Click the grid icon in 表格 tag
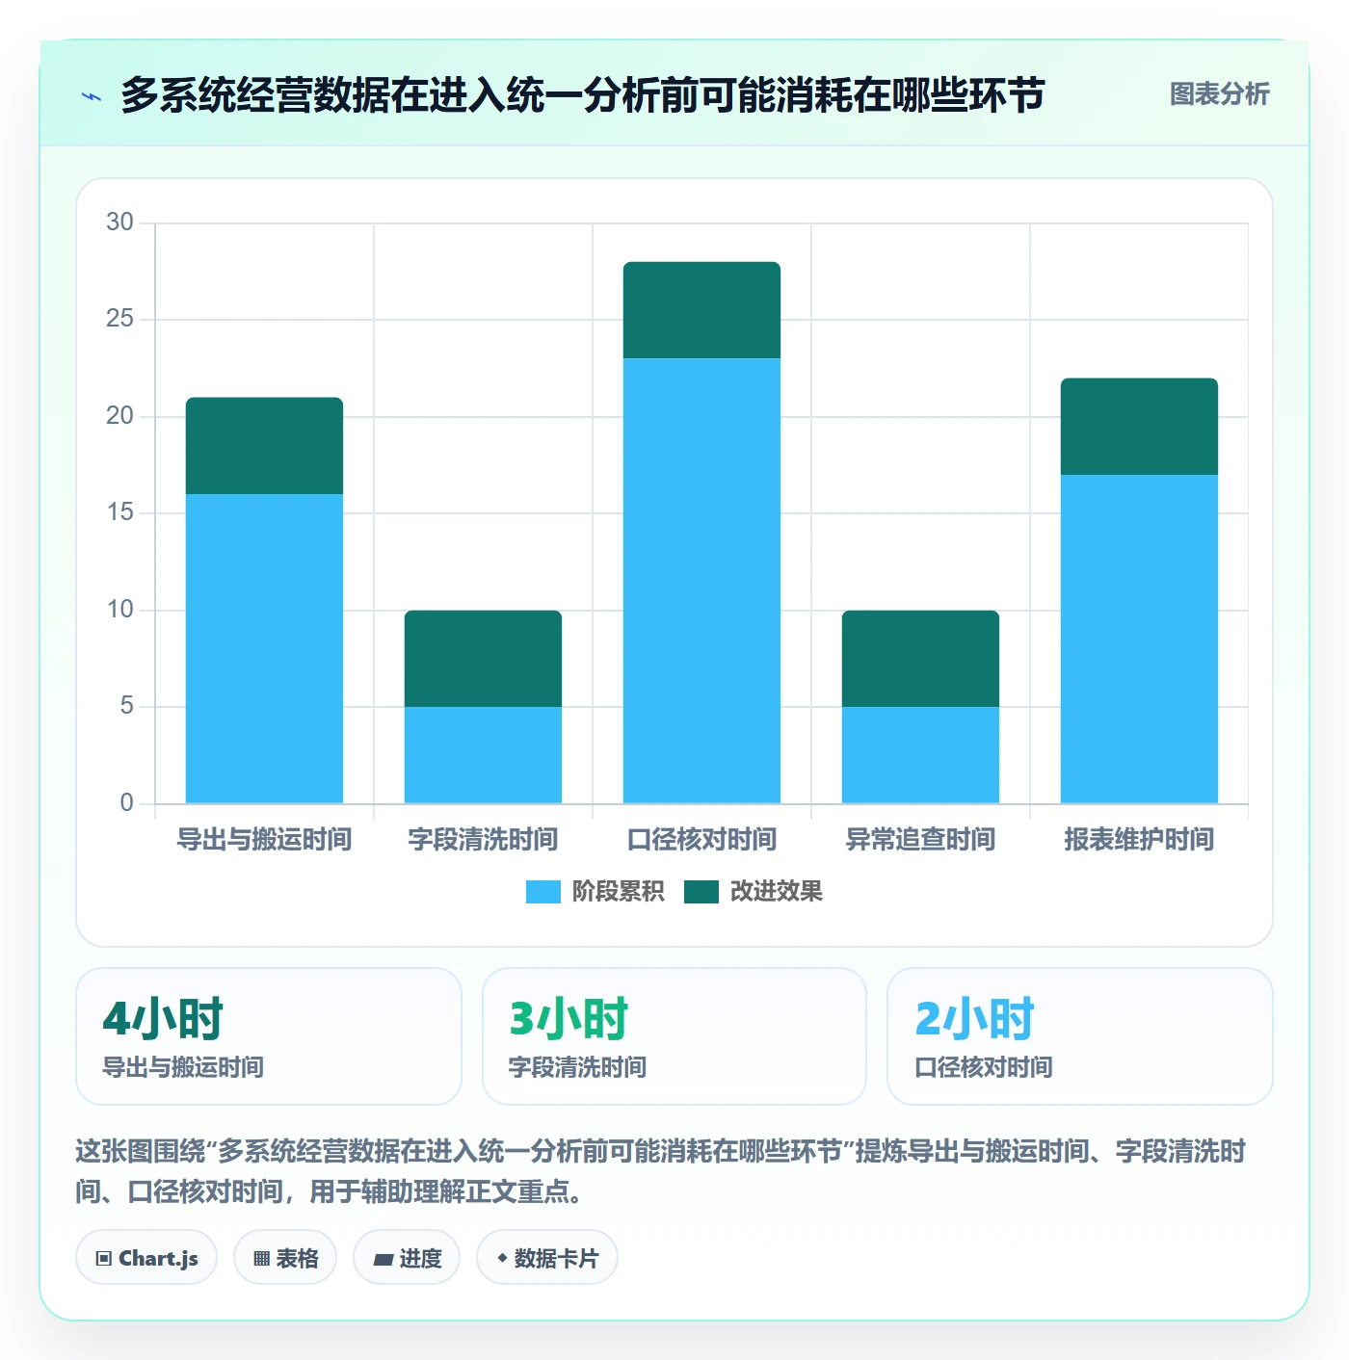This screenshot has height=1360, width=1349. (x=261, y=1258)
